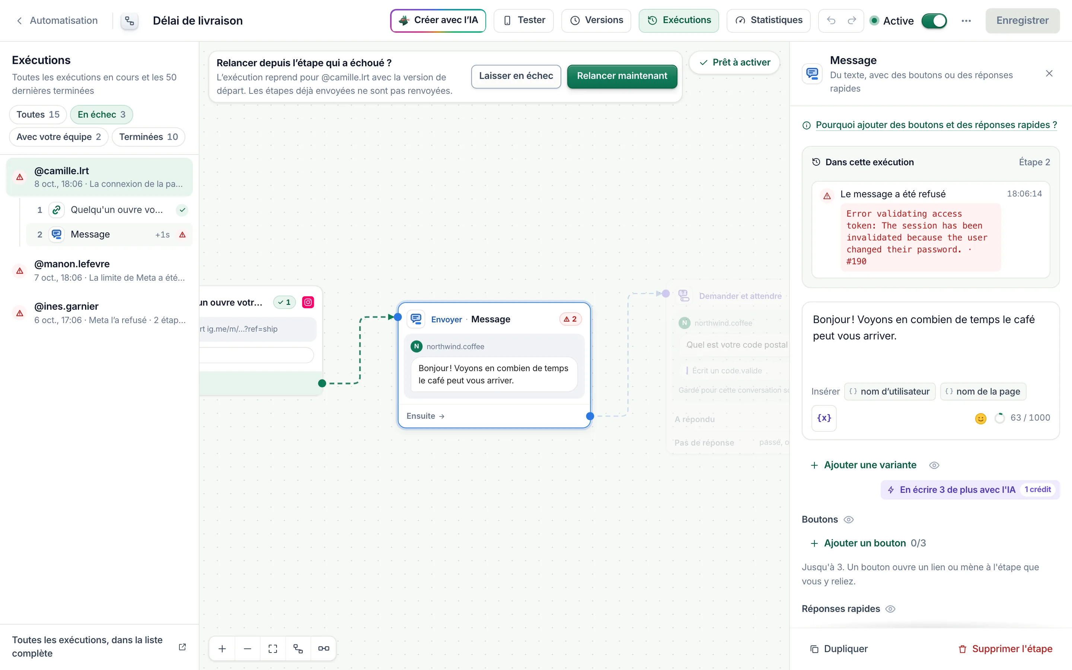This screenshot has height=670, width=1072.
Task: Click Laisser en échec
Action: 516,76
